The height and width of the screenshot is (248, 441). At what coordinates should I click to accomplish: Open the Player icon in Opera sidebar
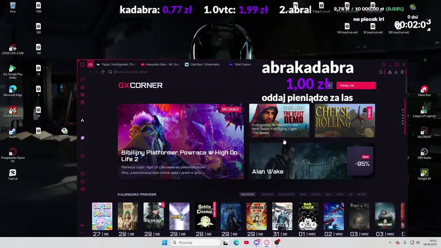[82, 156]
